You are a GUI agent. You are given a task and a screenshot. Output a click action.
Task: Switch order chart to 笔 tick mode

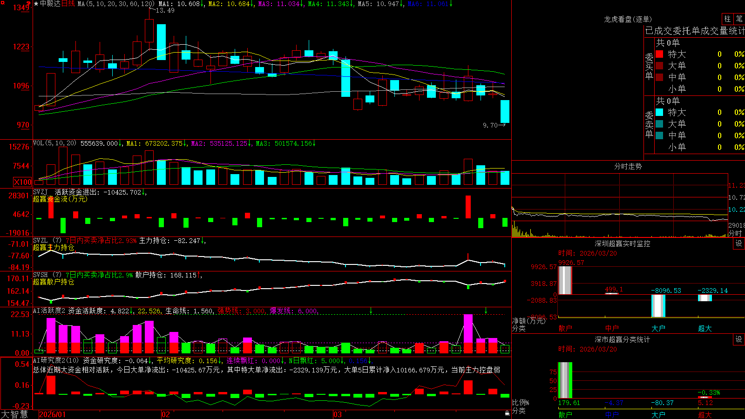(x=739, y=19)
